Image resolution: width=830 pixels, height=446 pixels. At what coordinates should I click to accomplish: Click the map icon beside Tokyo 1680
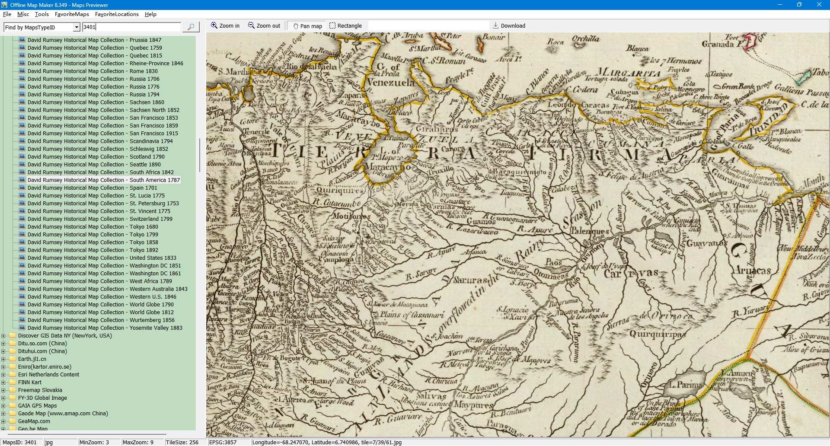coord(22,227)
